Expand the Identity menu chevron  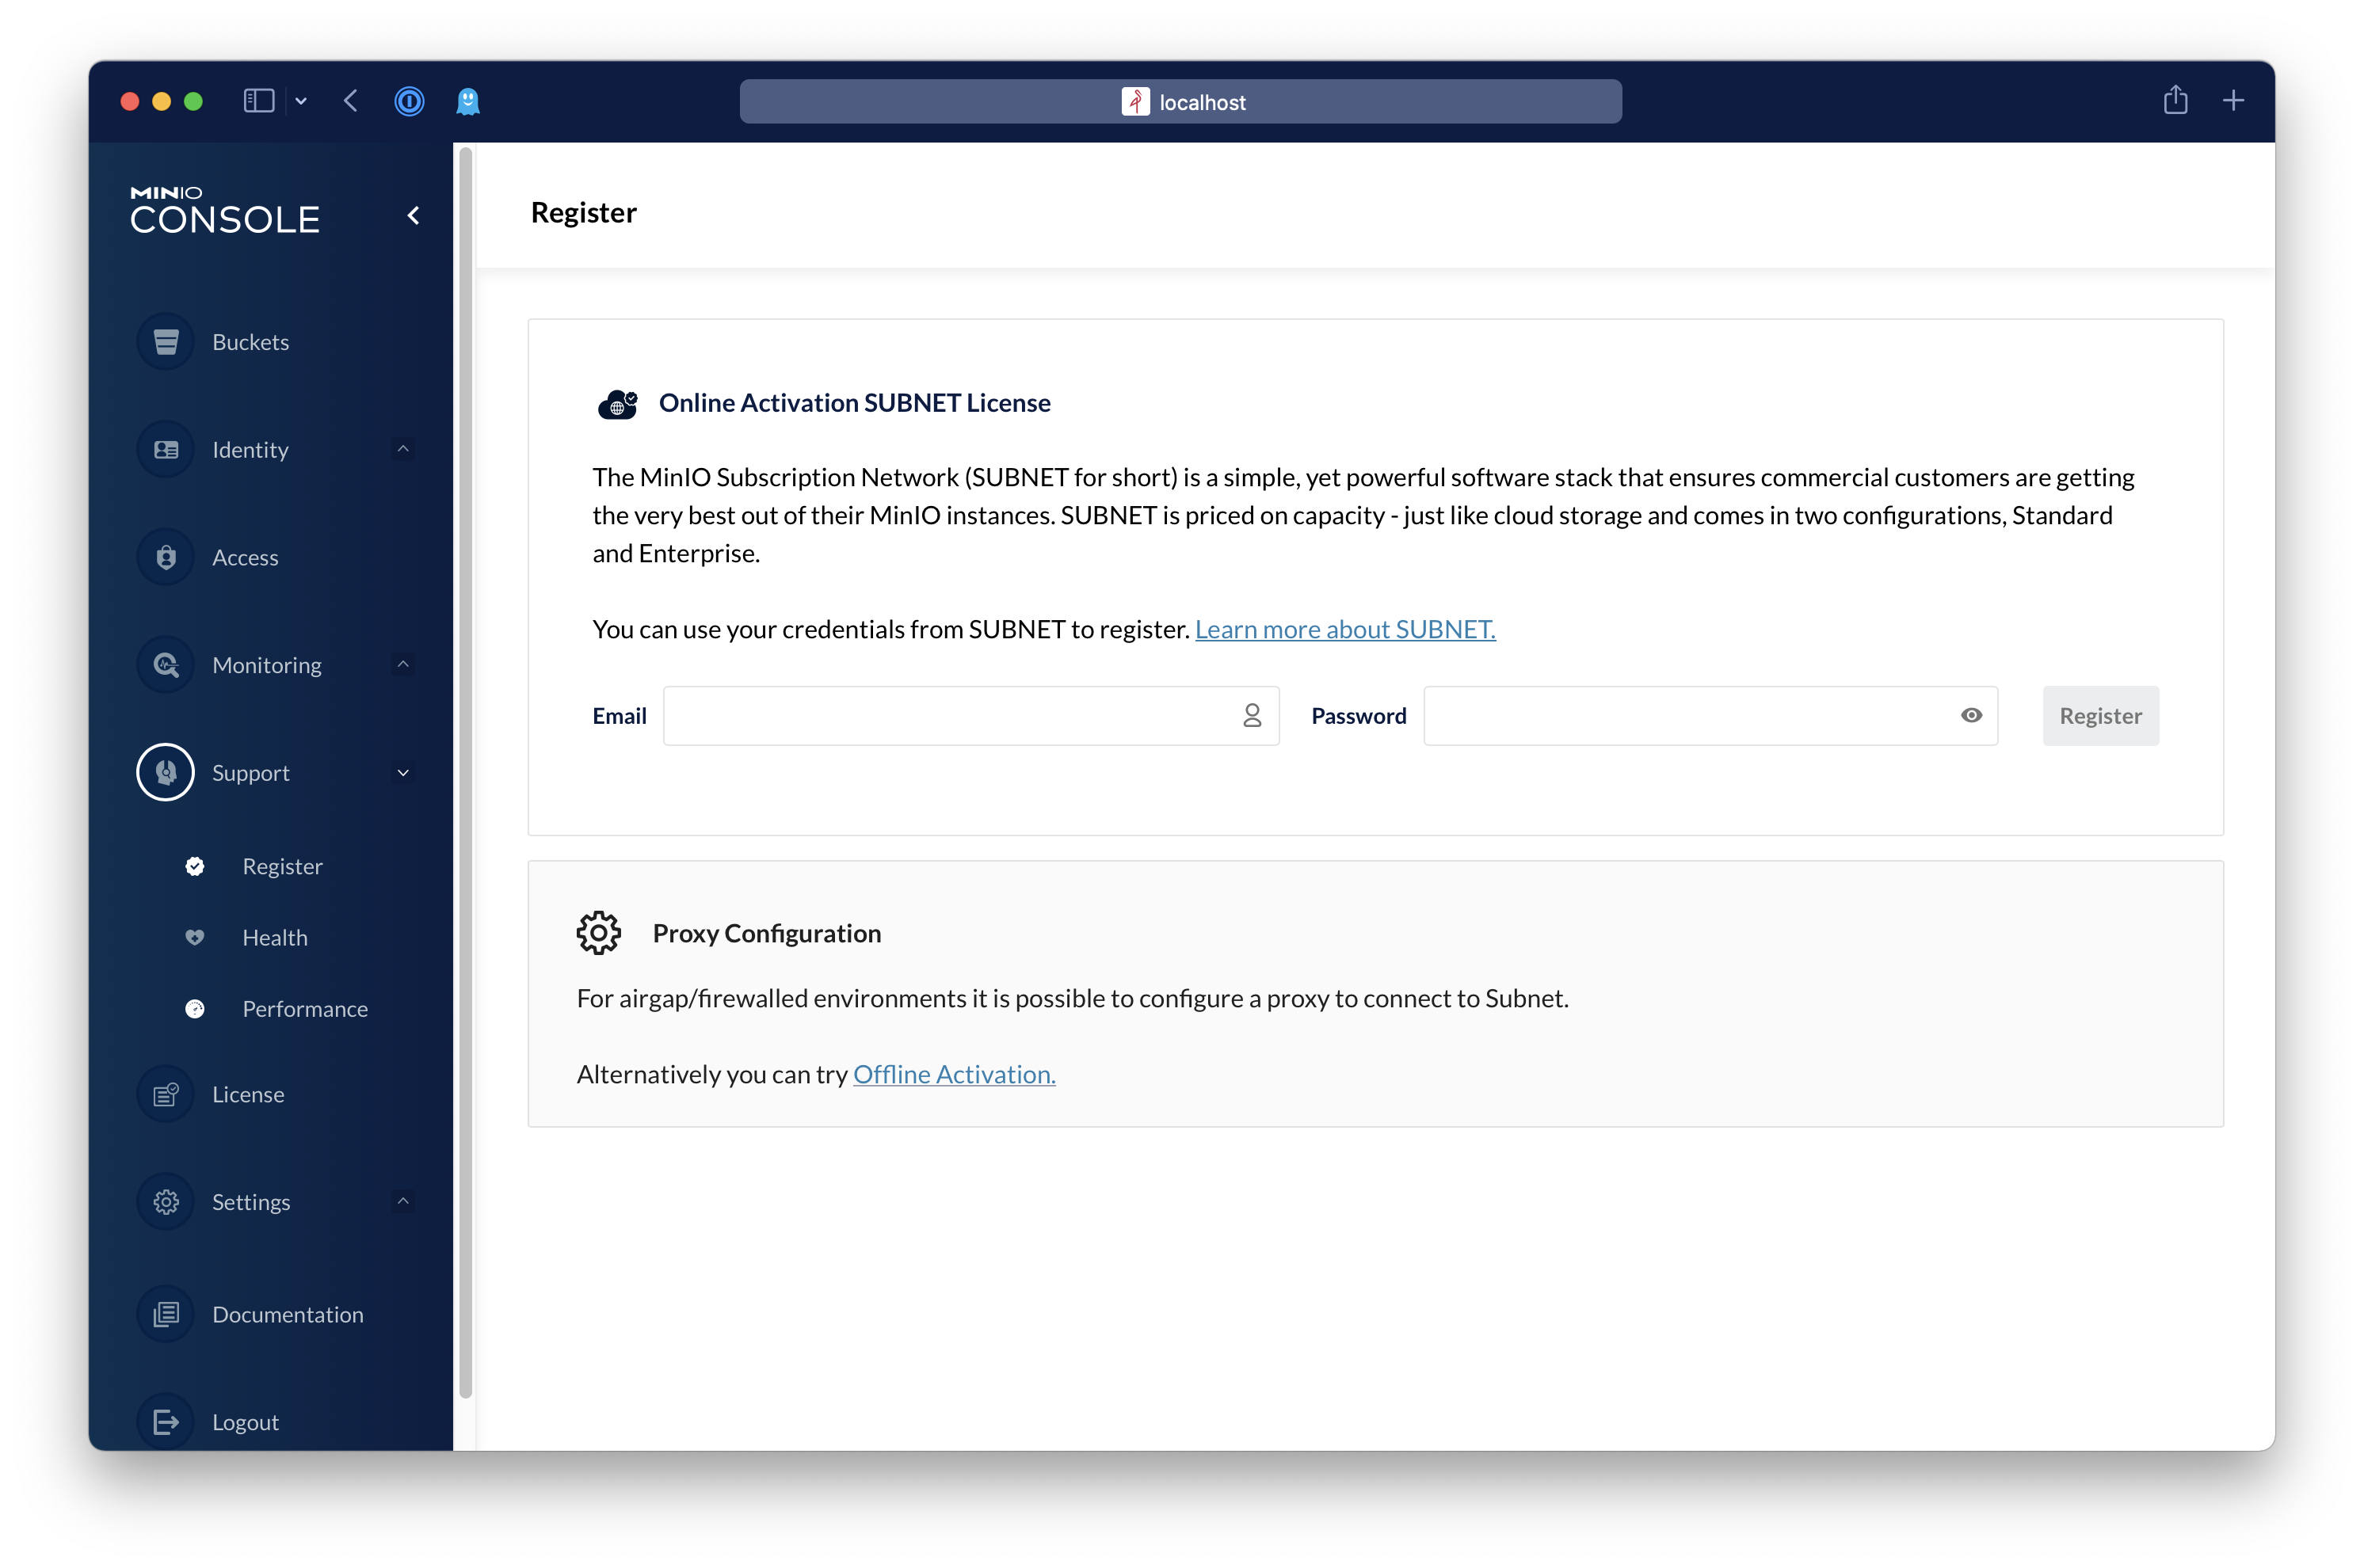pyautogui.click(x=403, y=450)
